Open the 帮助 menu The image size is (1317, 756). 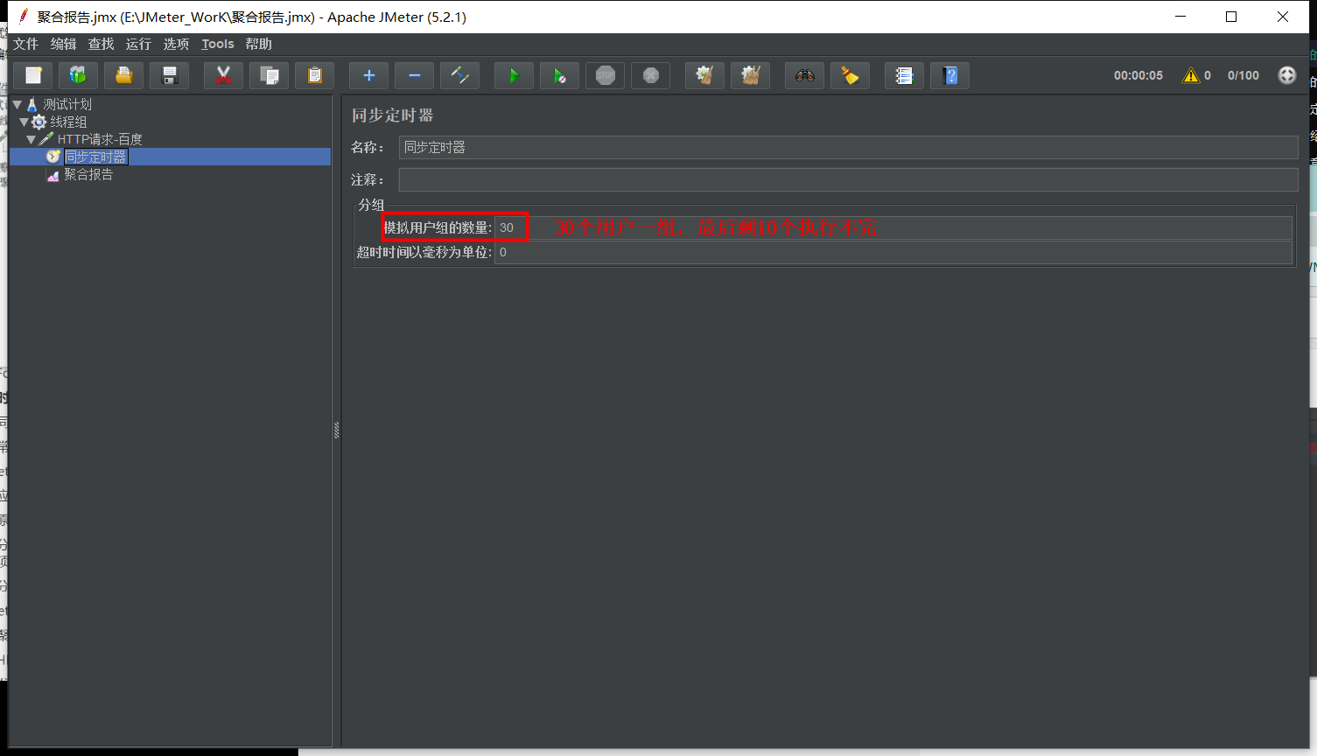[258, 44]
